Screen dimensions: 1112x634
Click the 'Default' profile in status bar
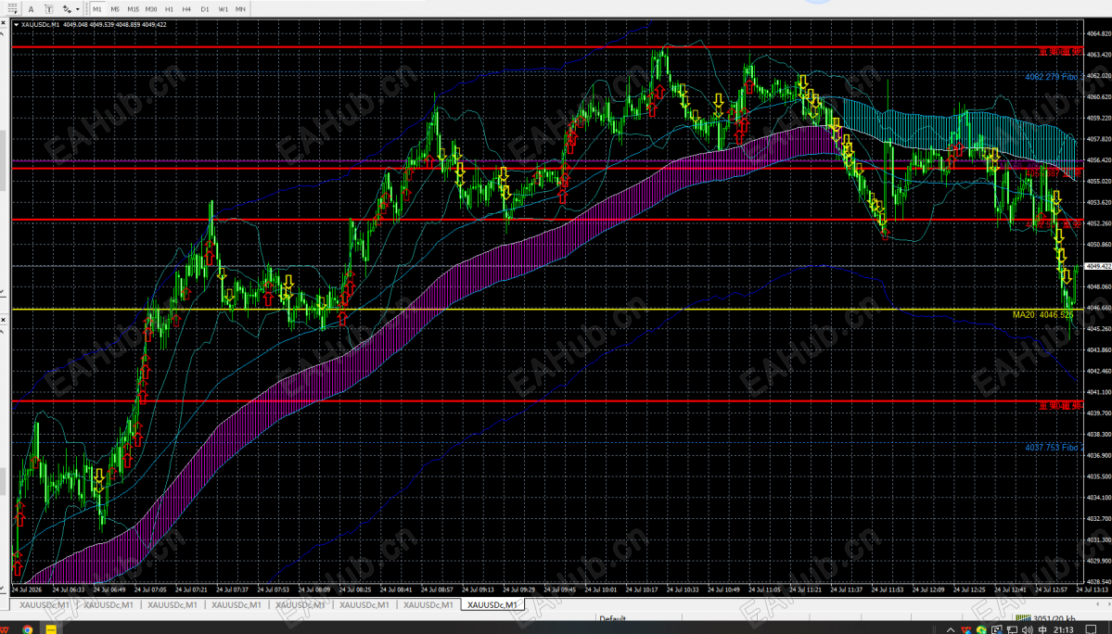(x=613, y=618)
